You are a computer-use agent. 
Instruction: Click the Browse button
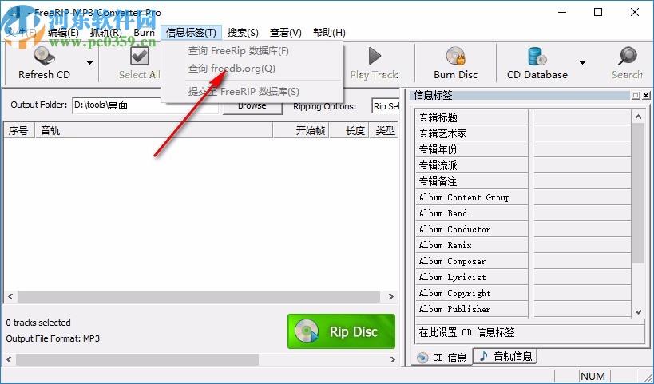tap(252, 106)
